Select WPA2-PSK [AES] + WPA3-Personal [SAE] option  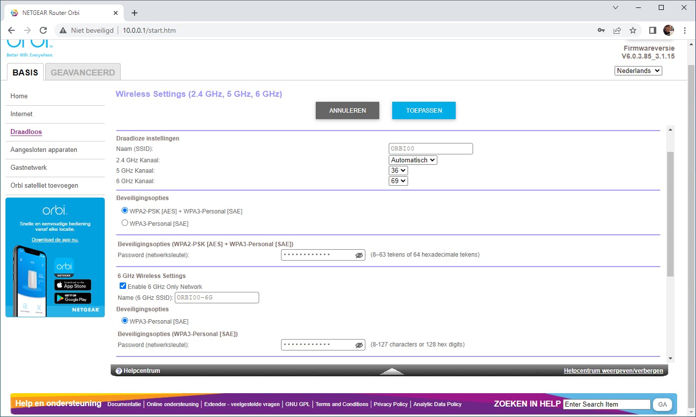click(x=125, y=210)
